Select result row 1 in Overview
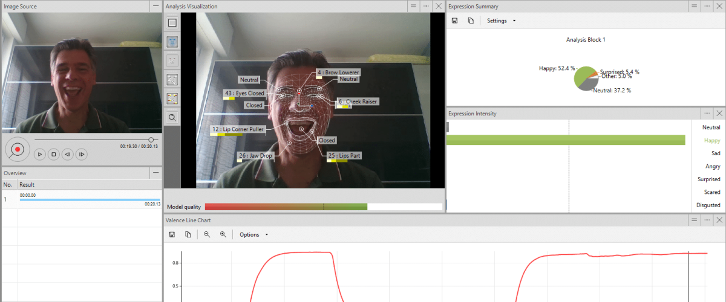Image resolution: width=726 pixels, height=302 pixels. [x=81, y=199]
